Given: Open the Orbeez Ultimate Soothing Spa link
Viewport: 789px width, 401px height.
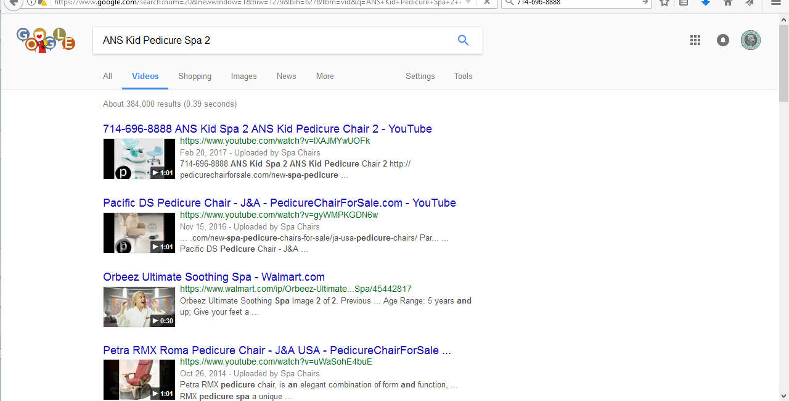Looking at the screenshot, I should 214,277.
